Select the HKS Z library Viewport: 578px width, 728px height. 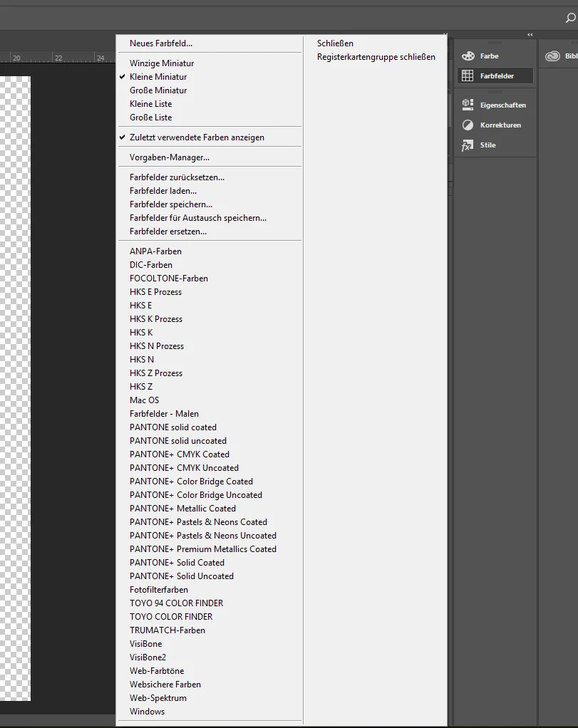click(141, 386)
